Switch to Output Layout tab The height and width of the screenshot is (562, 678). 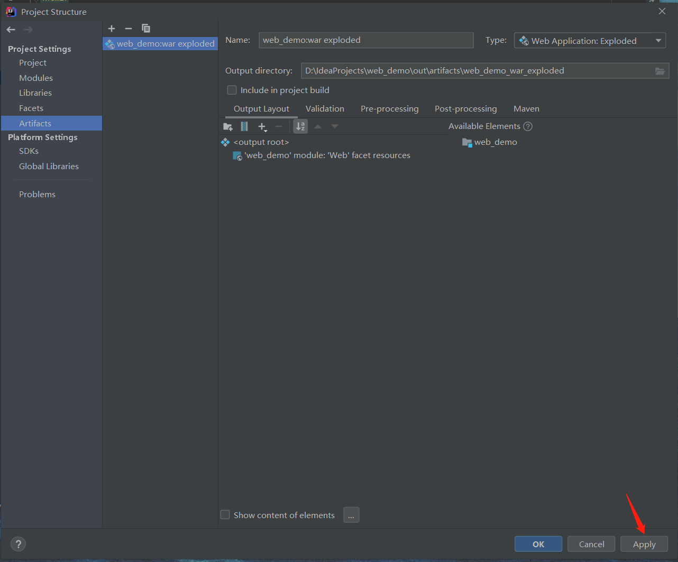[261, 109]
